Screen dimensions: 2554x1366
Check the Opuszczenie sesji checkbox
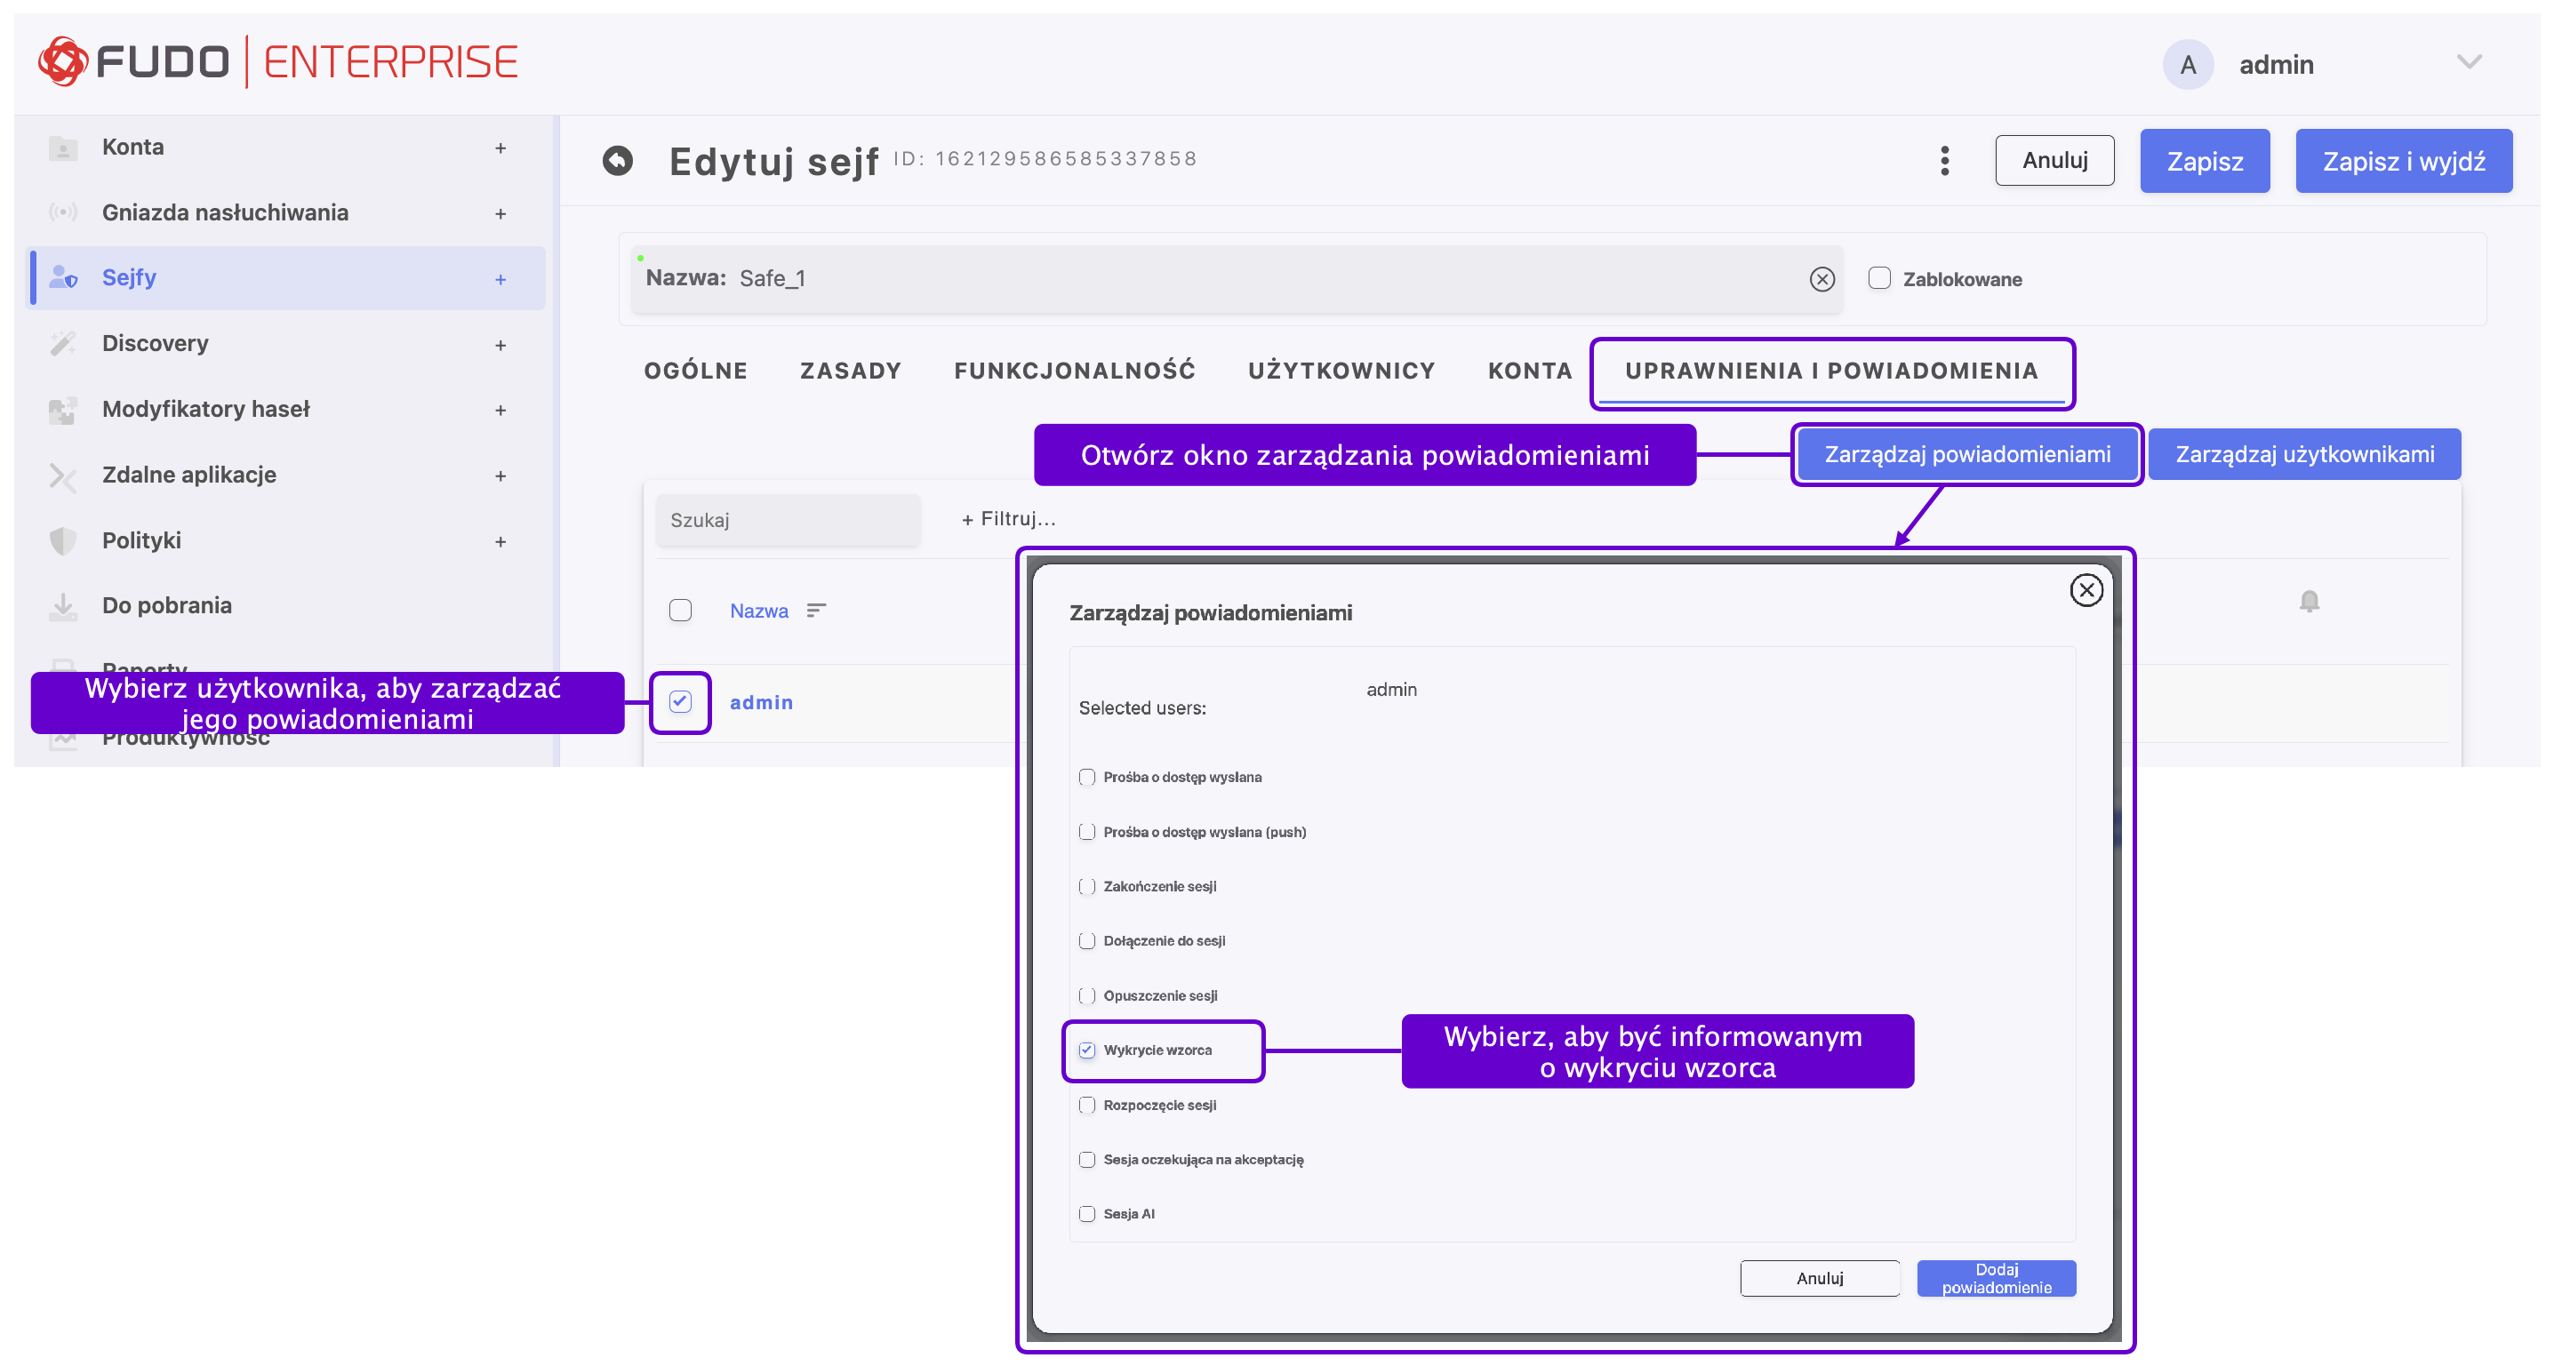(1086, 995)
